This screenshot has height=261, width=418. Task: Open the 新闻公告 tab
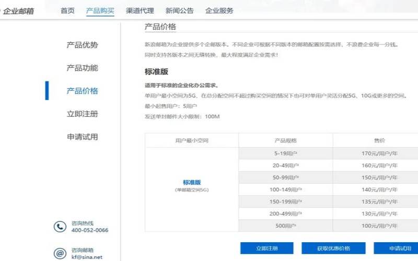click(179, 10)
